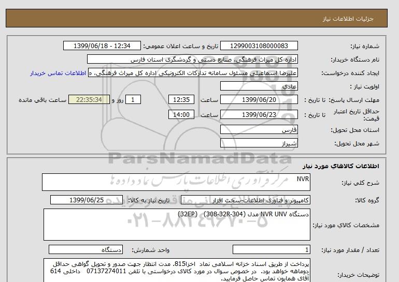This screenshot has width=399, height=282.
Task: Click the واحد شمارش label
Action: coord(150,250)
